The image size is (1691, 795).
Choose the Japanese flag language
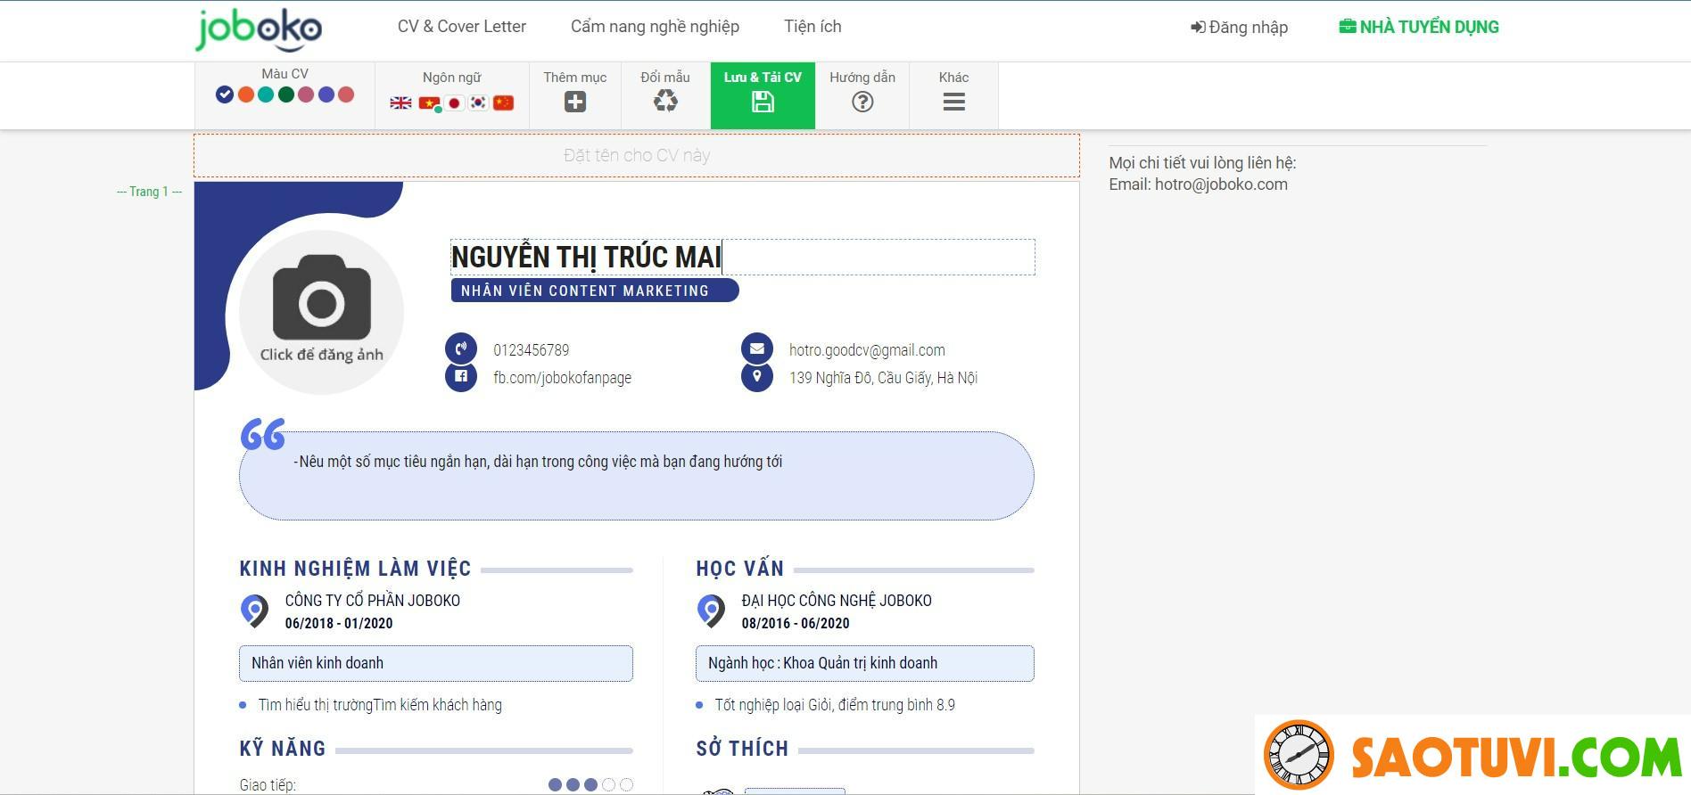coord(454,102)
